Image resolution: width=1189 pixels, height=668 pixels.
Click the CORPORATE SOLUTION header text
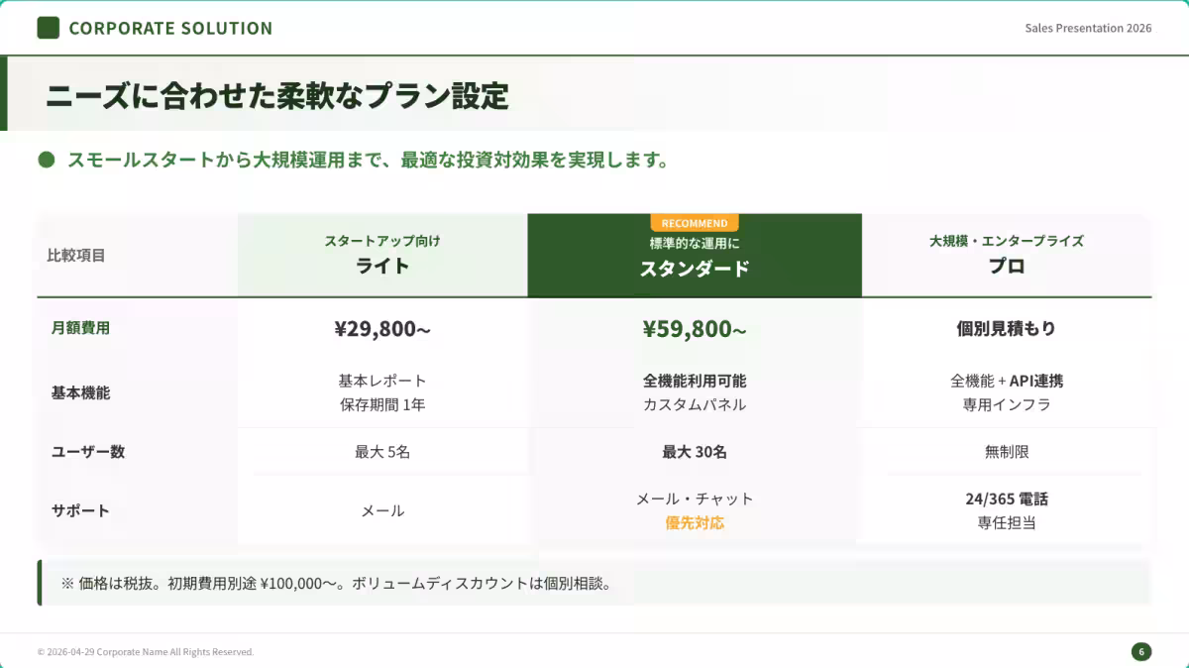[x=170, y=29]
